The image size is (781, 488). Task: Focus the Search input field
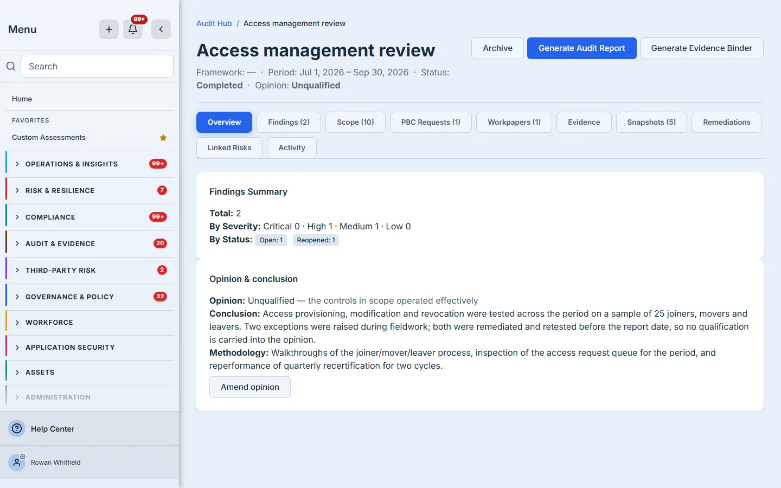[x=97, y=66]
